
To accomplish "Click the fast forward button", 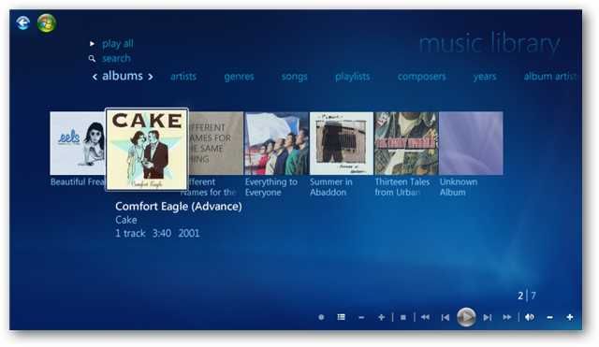I will tap(507, 317).
